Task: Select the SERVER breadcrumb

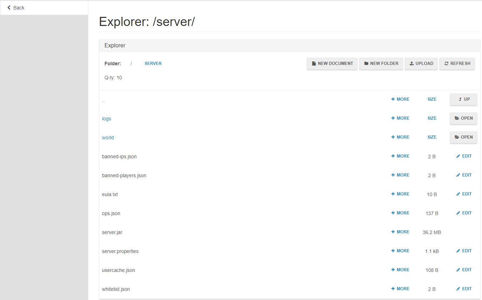Action: point(153,64)
